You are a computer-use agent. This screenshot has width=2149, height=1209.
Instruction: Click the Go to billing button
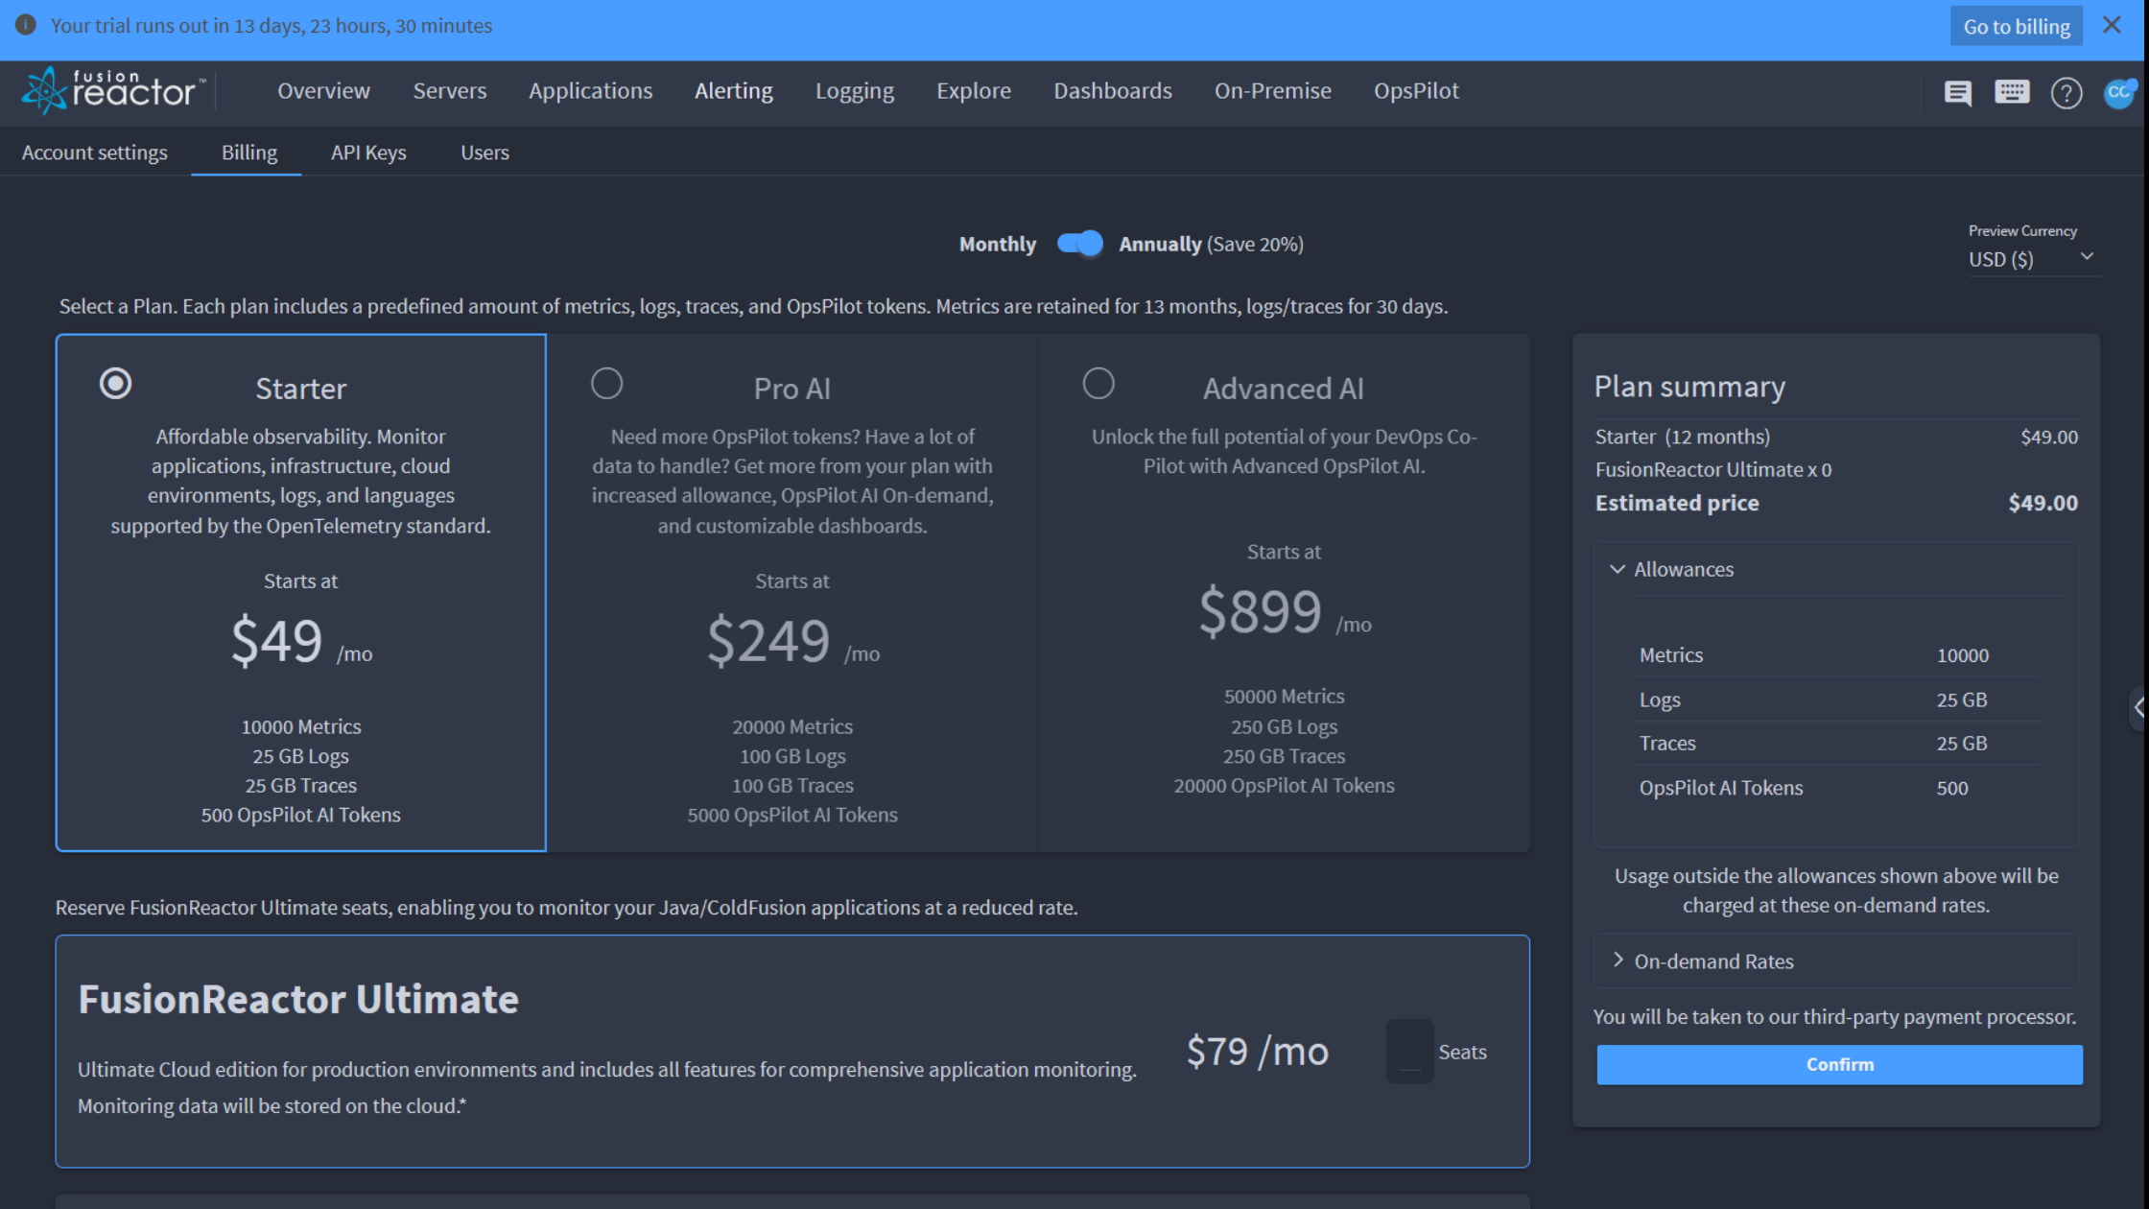point(2017,27)
